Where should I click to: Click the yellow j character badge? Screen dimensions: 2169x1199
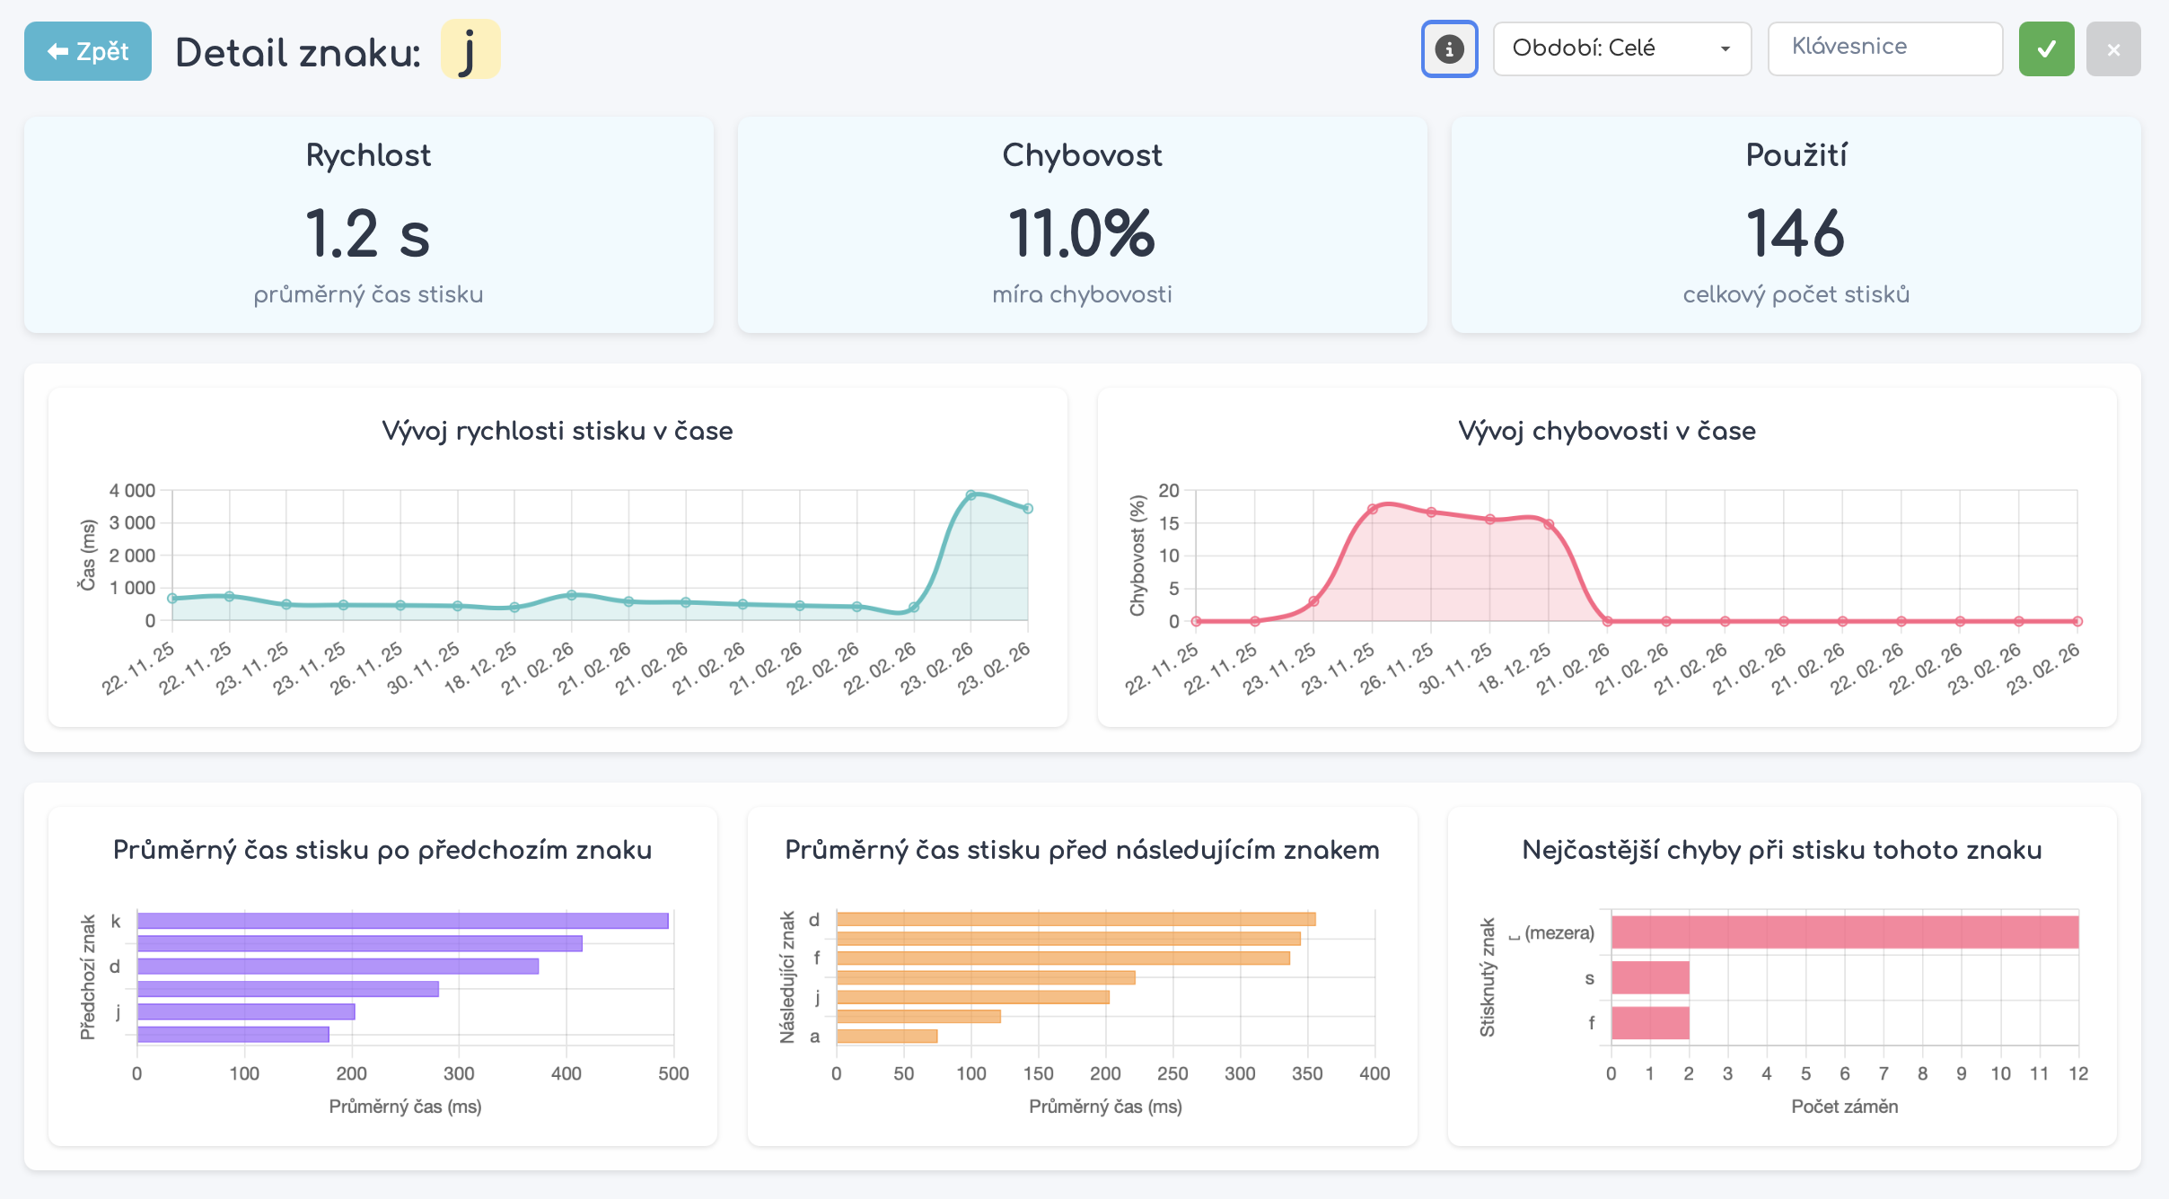tap(470, 50)
